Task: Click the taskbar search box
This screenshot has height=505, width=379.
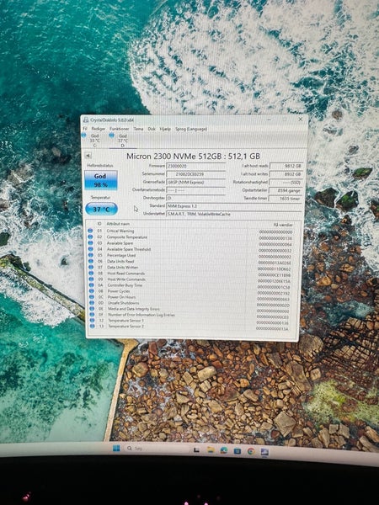Action: coord(154,449)
